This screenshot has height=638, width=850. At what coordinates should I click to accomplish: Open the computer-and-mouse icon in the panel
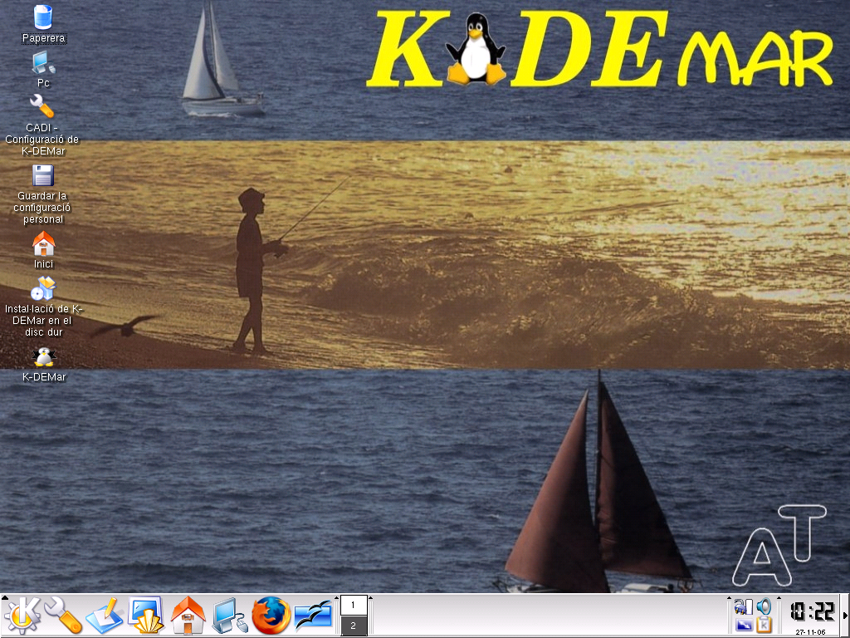[230, 616]
